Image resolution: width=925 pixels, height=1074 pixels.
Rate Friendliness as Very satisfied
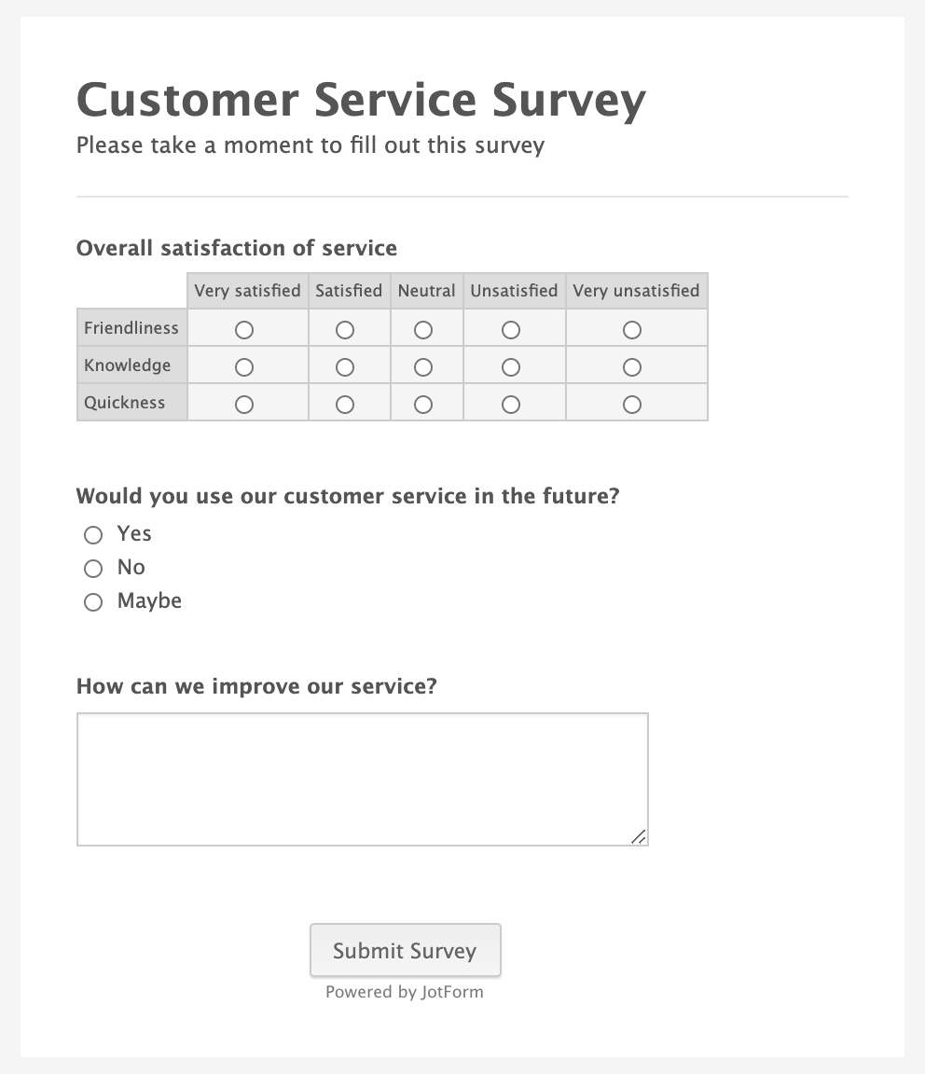point(244,330)
